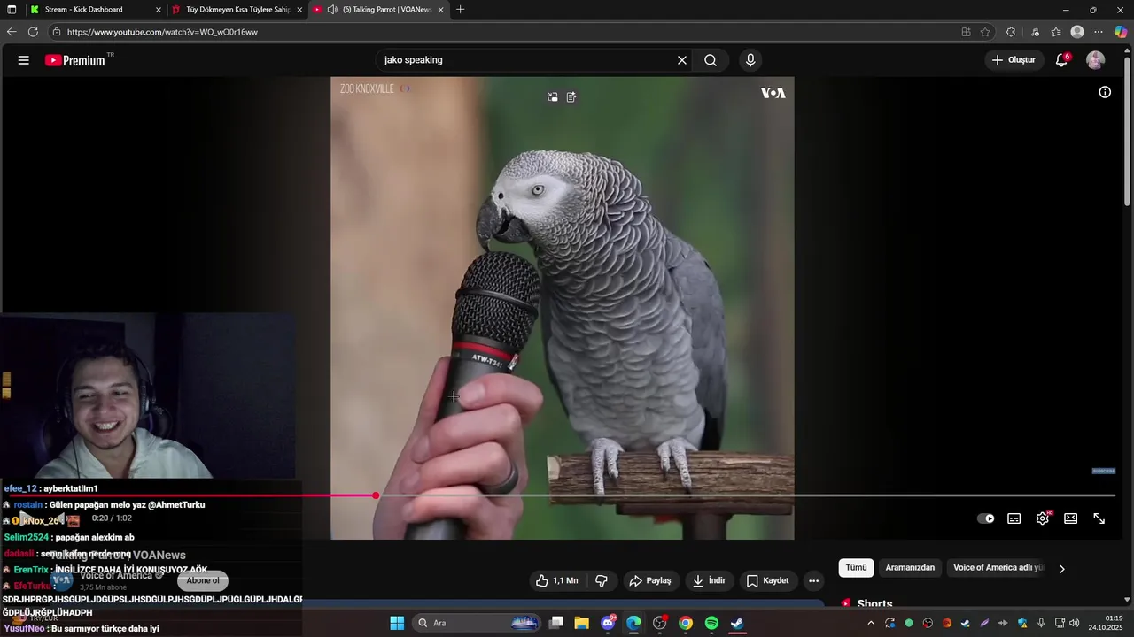Open File Explorer from the taskbar
Image resolution: width=1134 pixels, height=637 pixels.
pos(582,623)
